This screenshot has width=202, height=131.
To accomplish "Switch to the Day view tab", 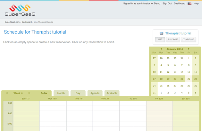I will tap(78, 93).
